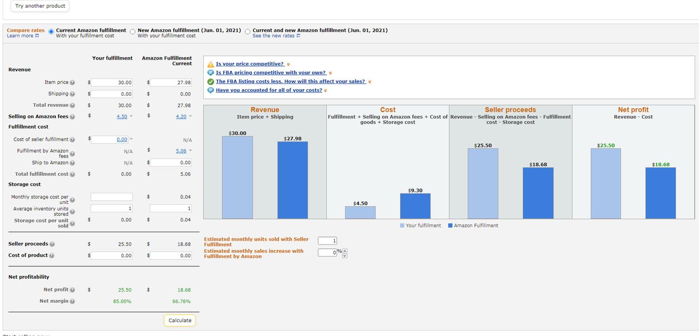Expand 'Is your price competitive?' chevron
Screen dimensions: 699x336
[288, 64]
